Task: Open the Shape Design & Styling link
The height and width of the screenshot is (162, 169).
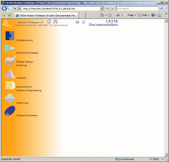Action: click(x=25, y=64)
